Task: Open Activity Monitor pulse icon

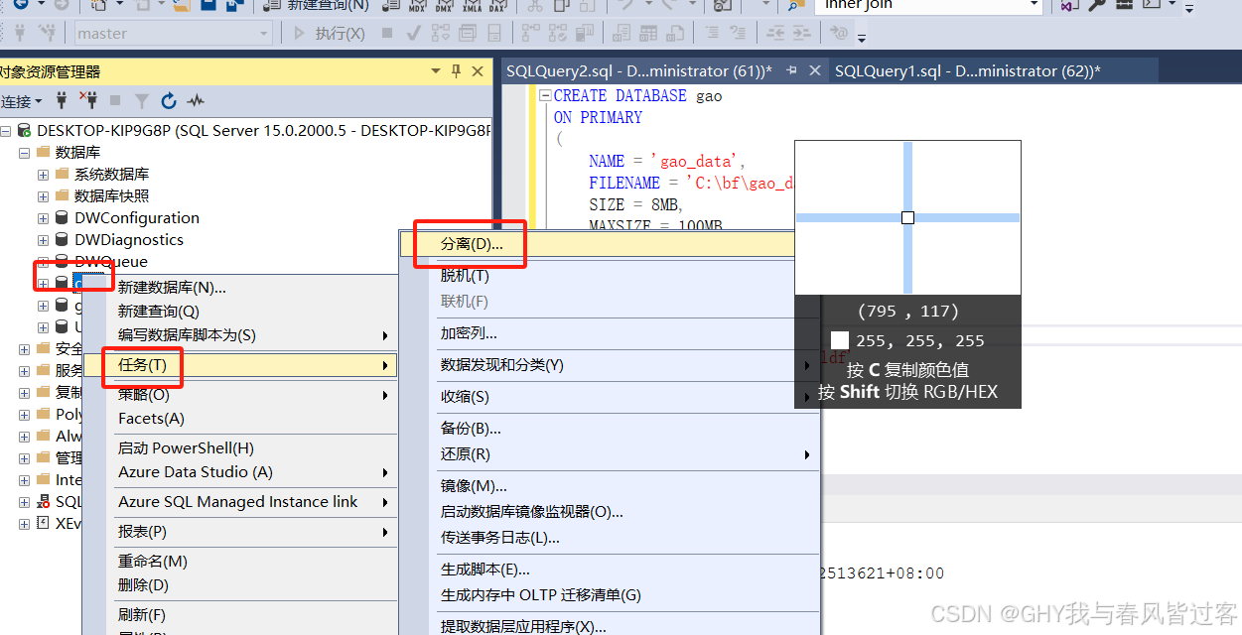Action: [x=196, y=100]
